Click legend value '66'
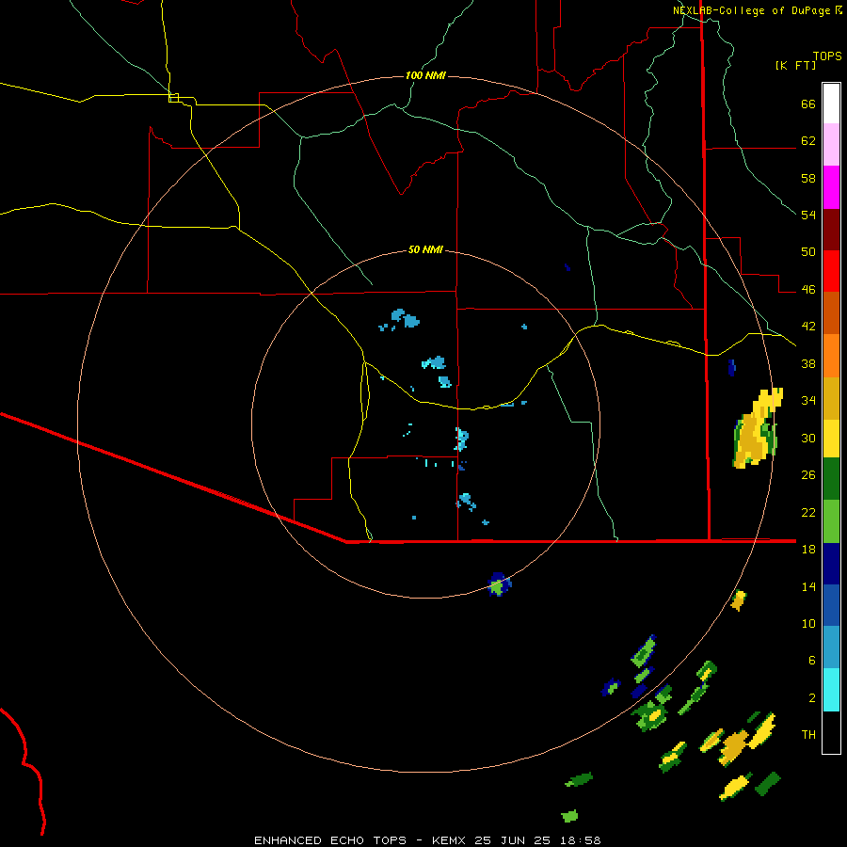The image size is (847, 847). pos(808,104)
